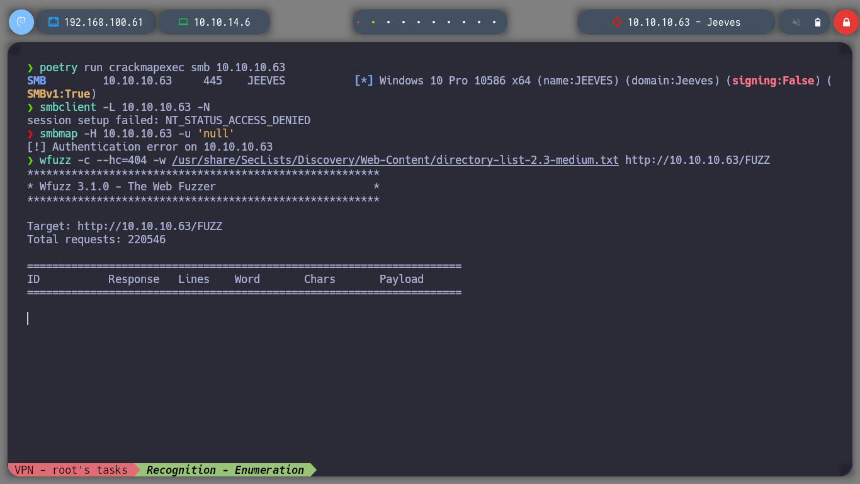Screen dimensions: 860x484
Task: Click the terminal cursor input line
Action: [x=28, y=319]
